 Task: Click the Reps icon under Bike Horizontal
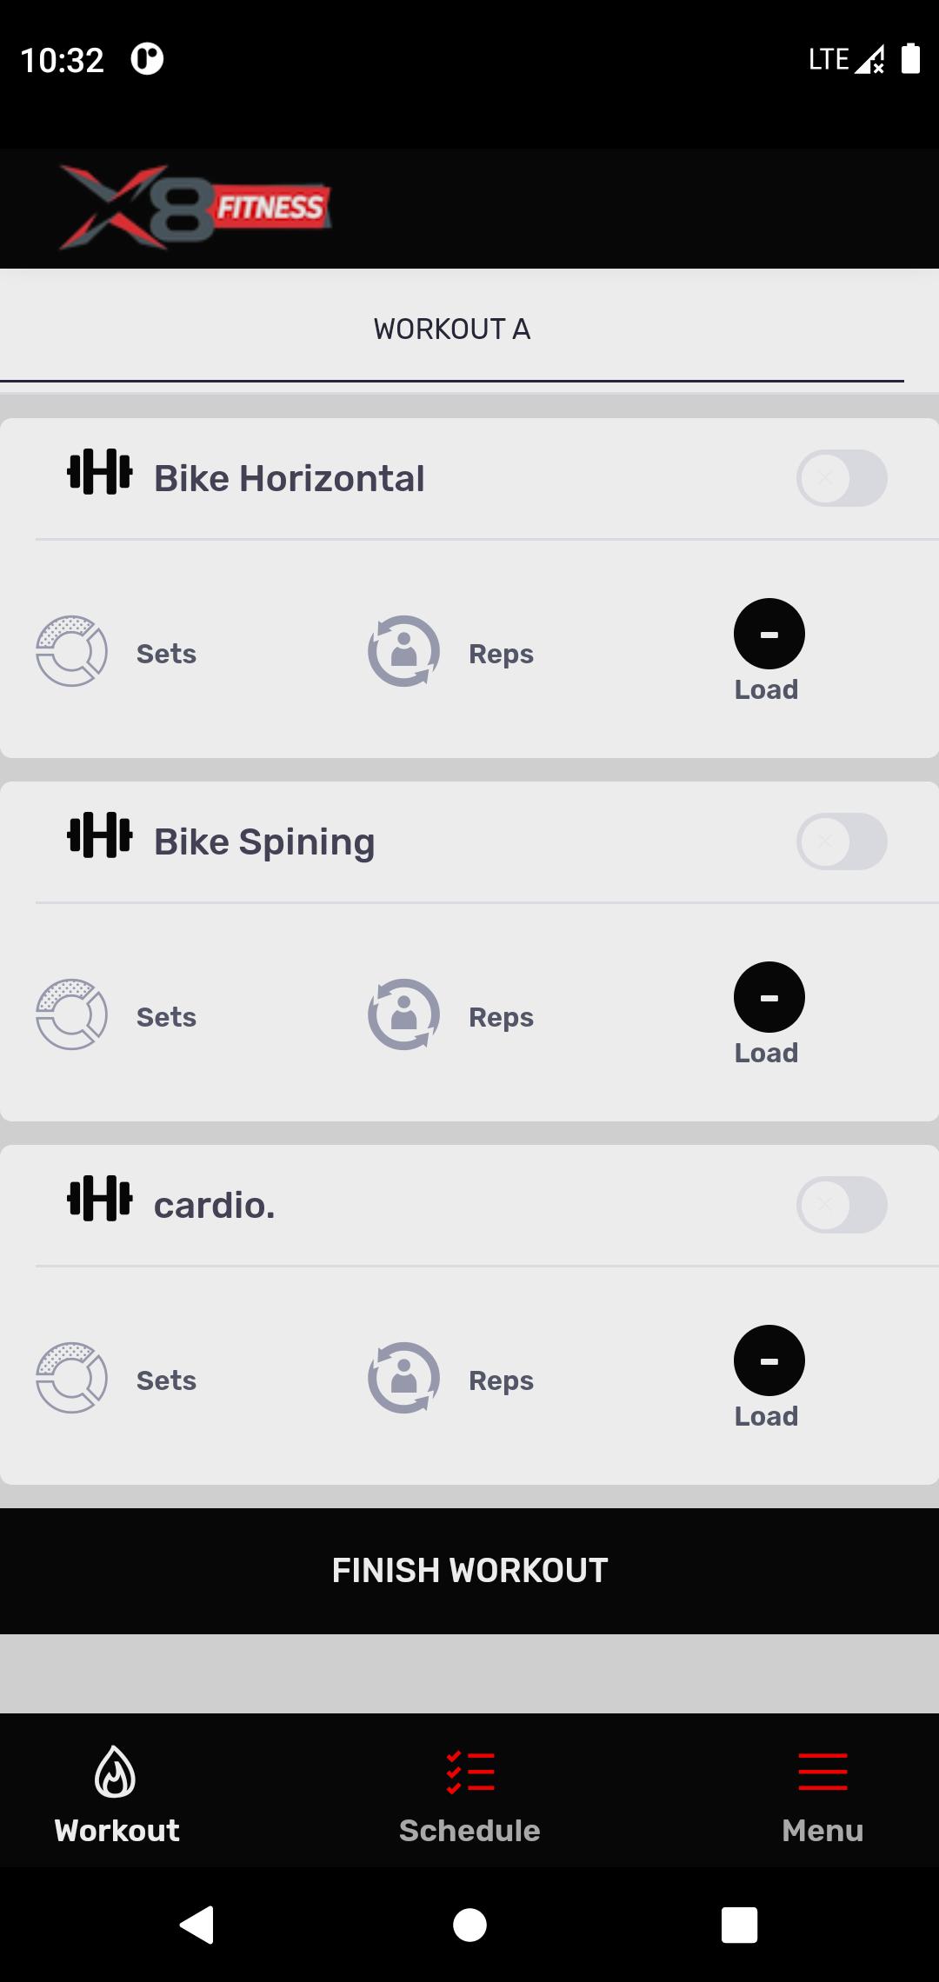(x=403, y=651)
